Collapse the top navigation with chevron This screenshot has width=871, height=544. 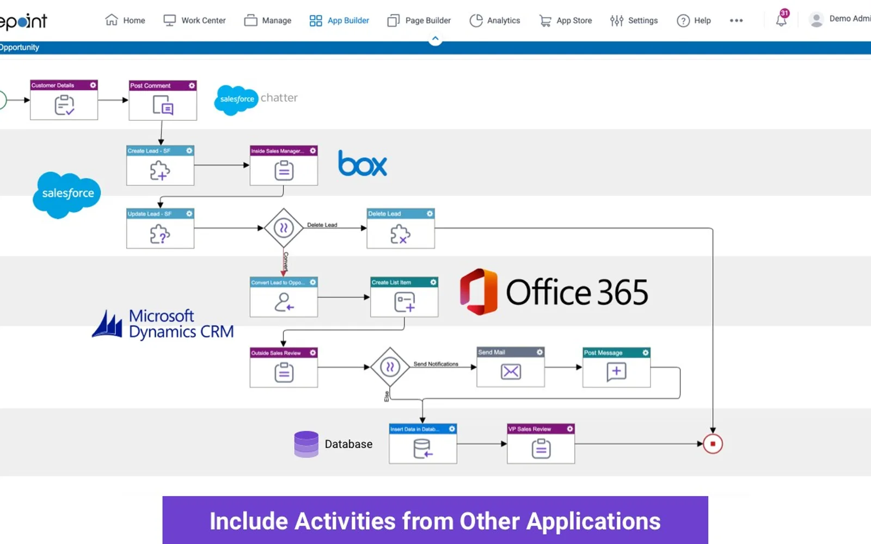coord(435,39)
